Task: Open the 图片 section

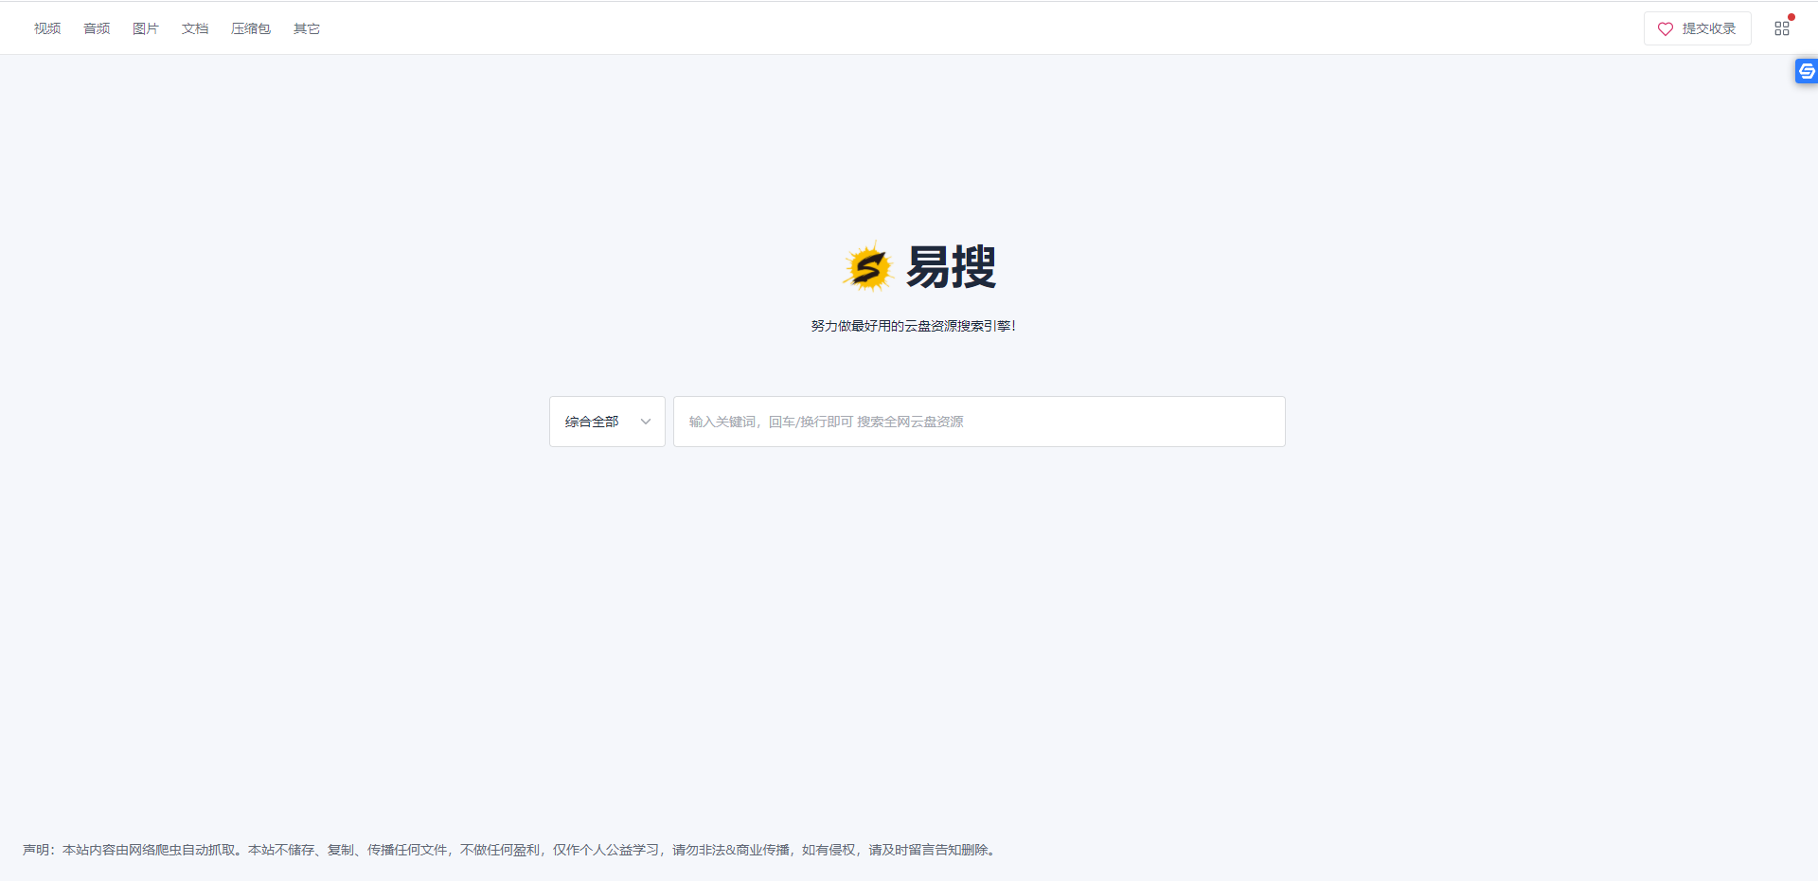Action: tap(145, 28)
